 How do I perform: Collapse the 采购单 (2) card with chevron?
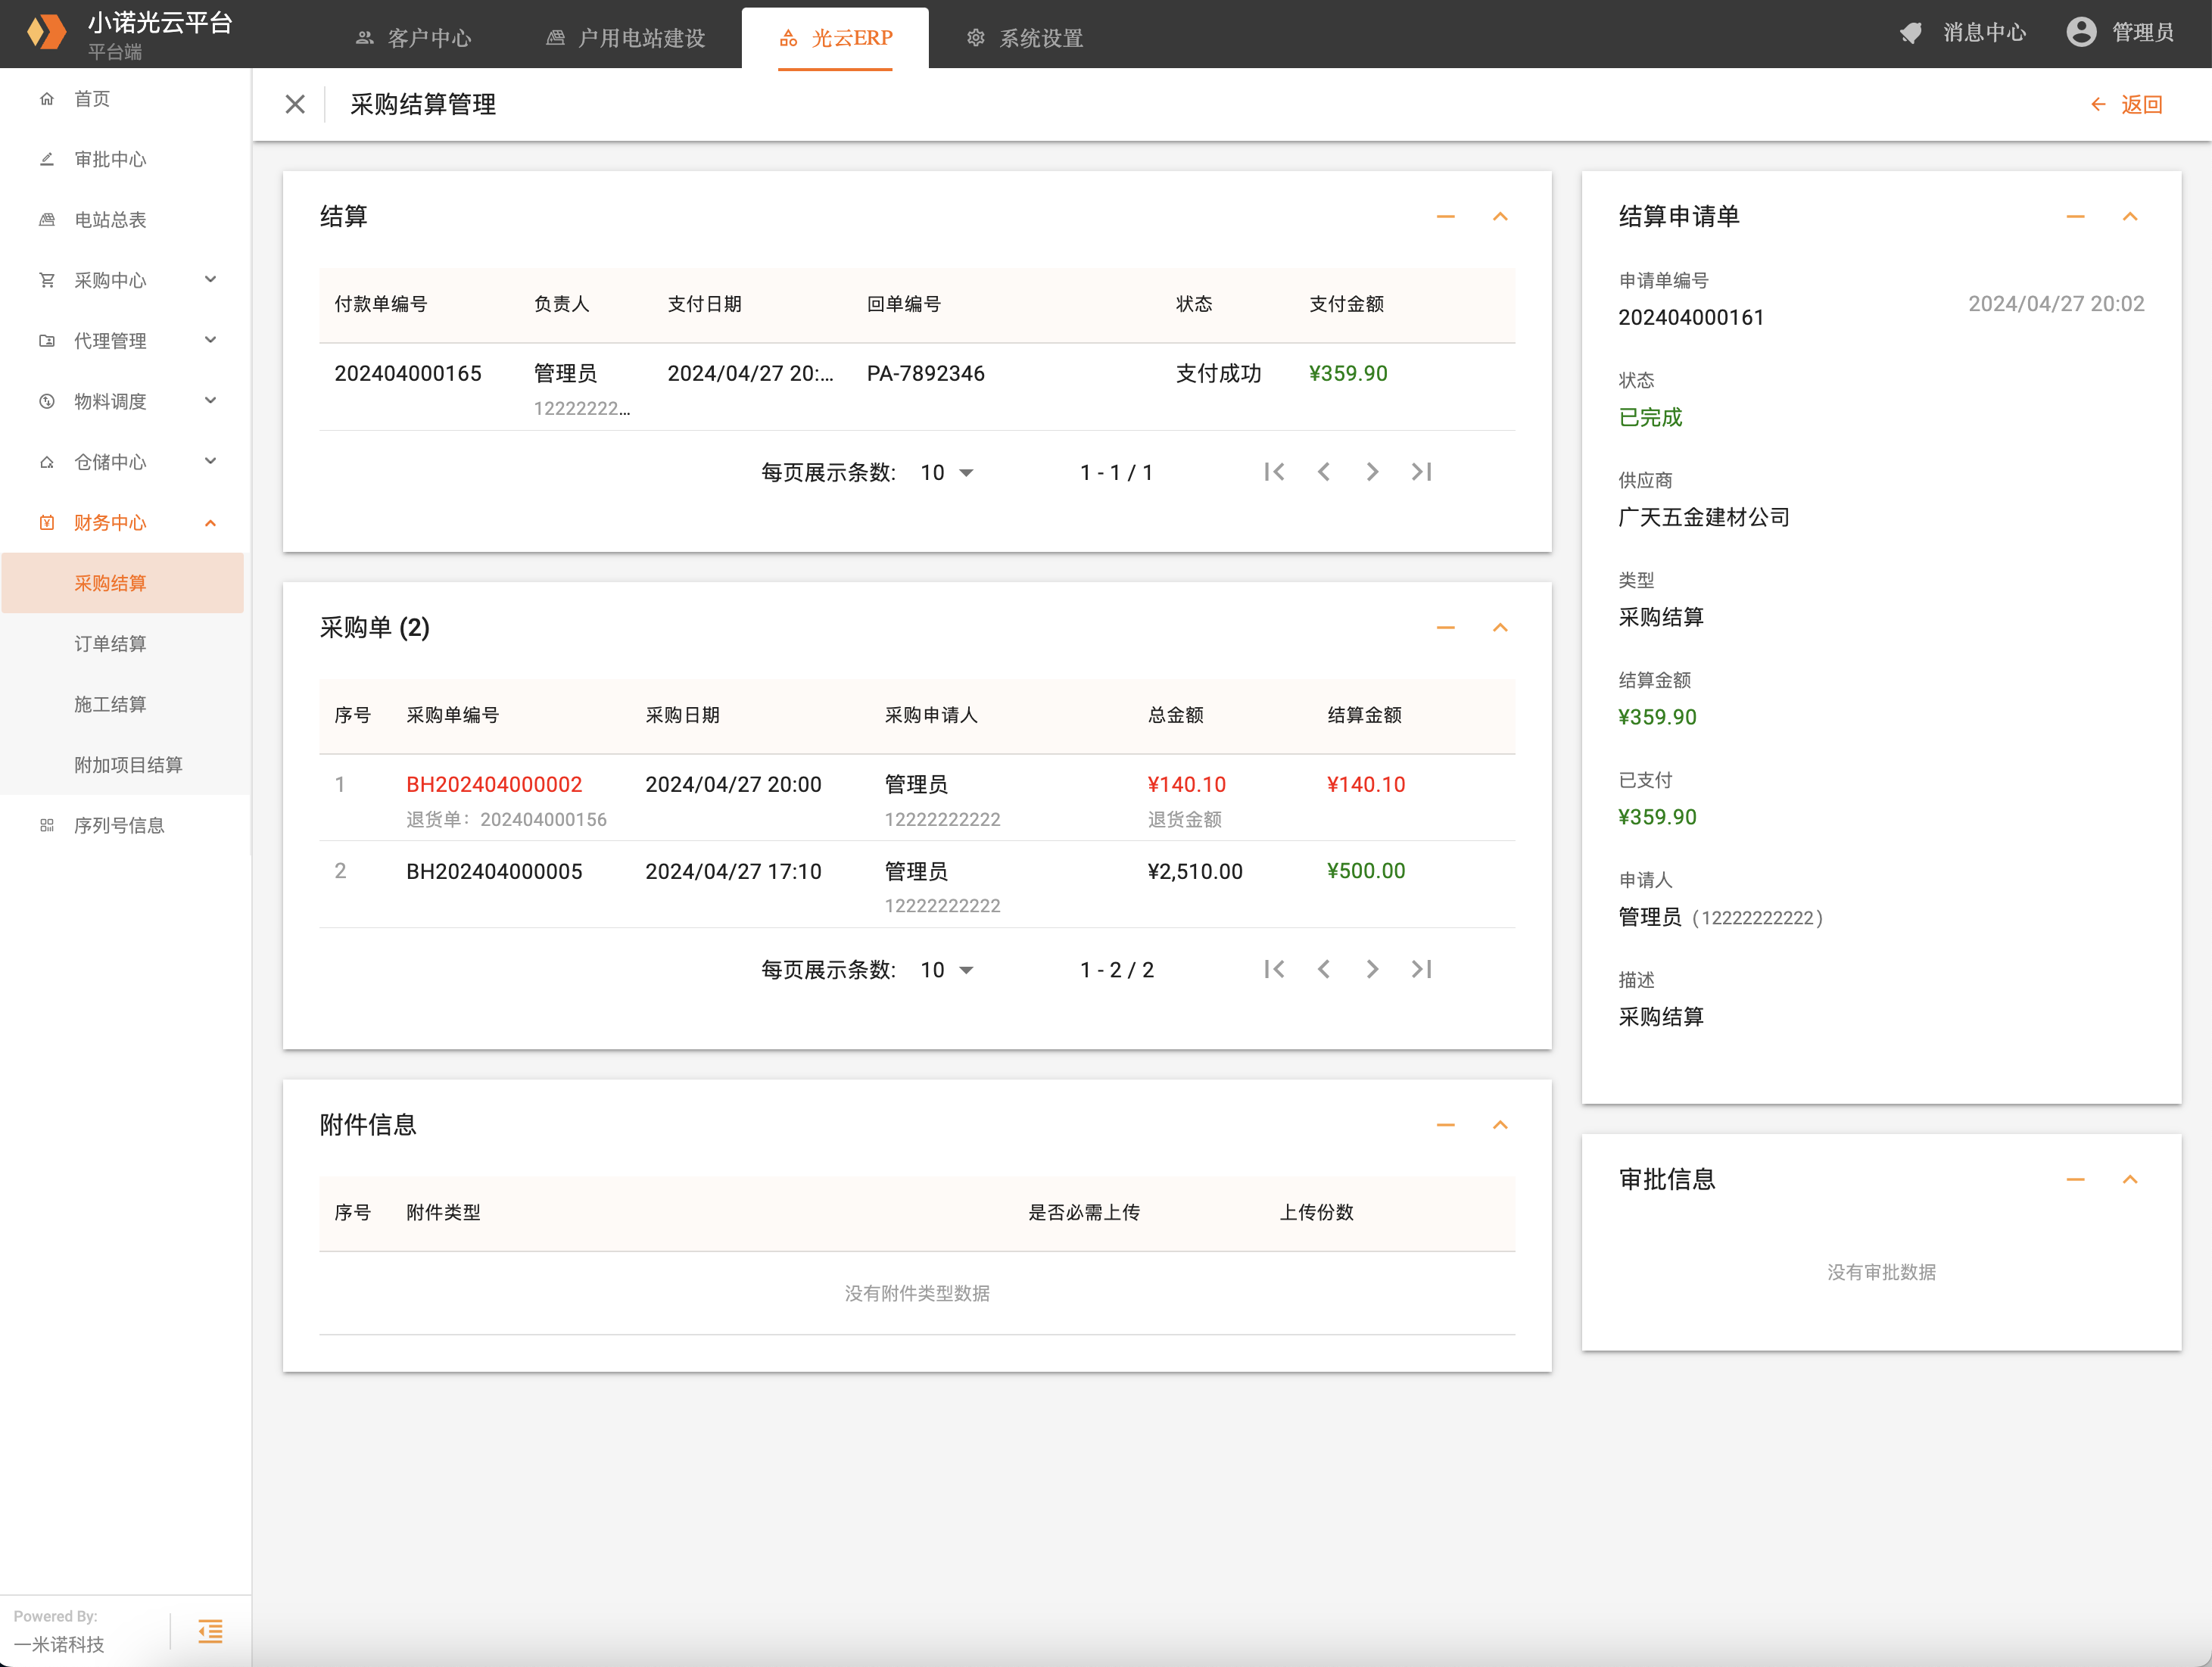pyautogui.click(x=1500, y=628)
